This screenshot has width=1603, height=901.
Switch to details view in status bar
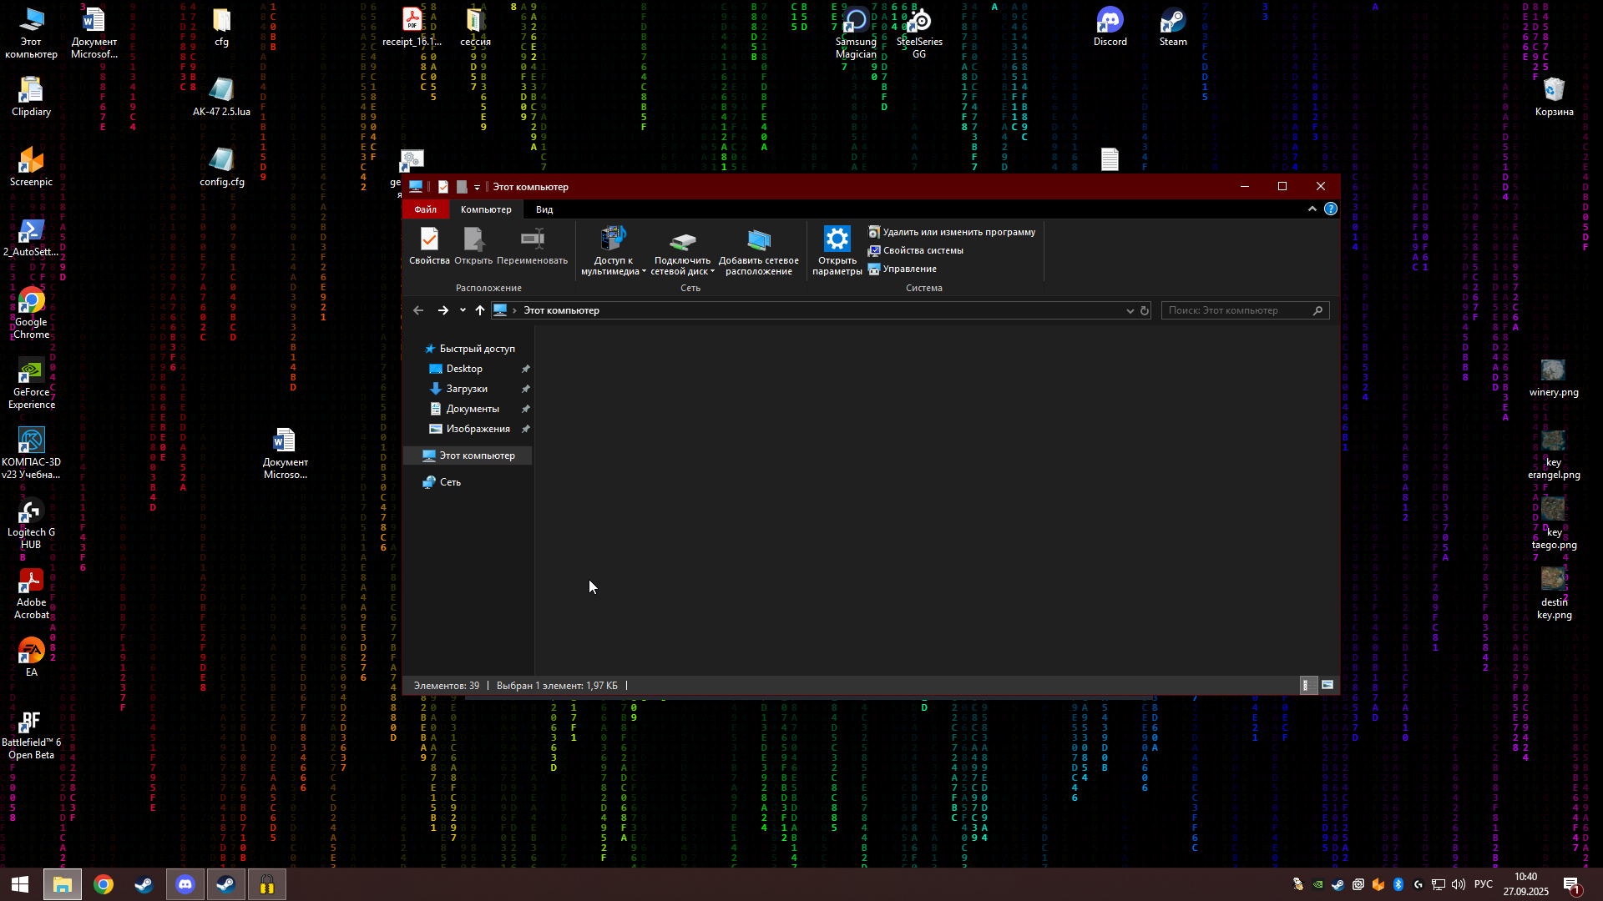pos(1308,685)
